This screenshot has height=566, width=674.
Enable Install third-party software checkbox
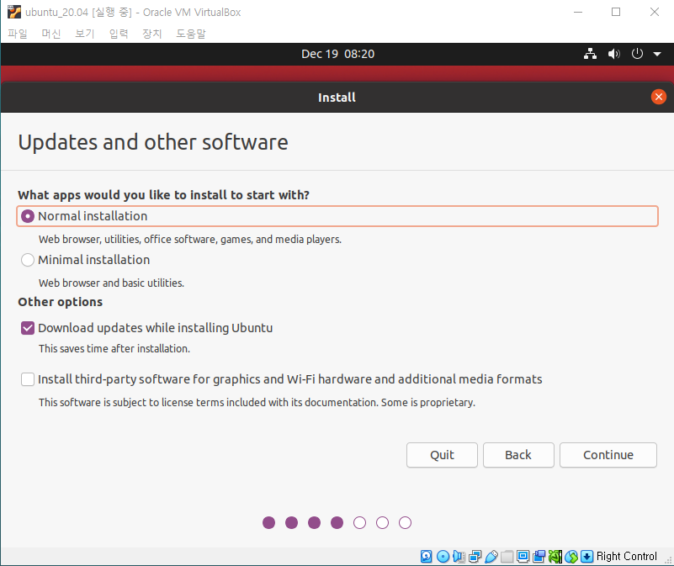click(28, 379)
